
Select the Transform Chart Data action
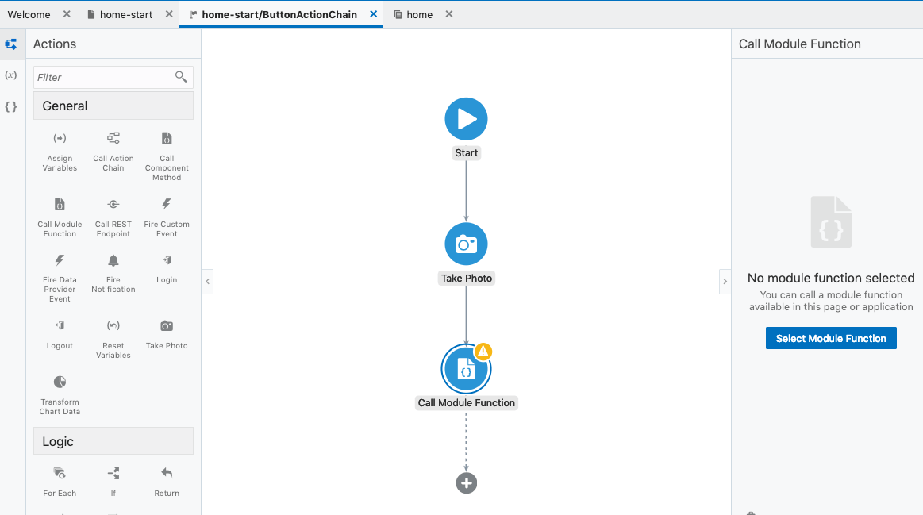tap(60, 382)
